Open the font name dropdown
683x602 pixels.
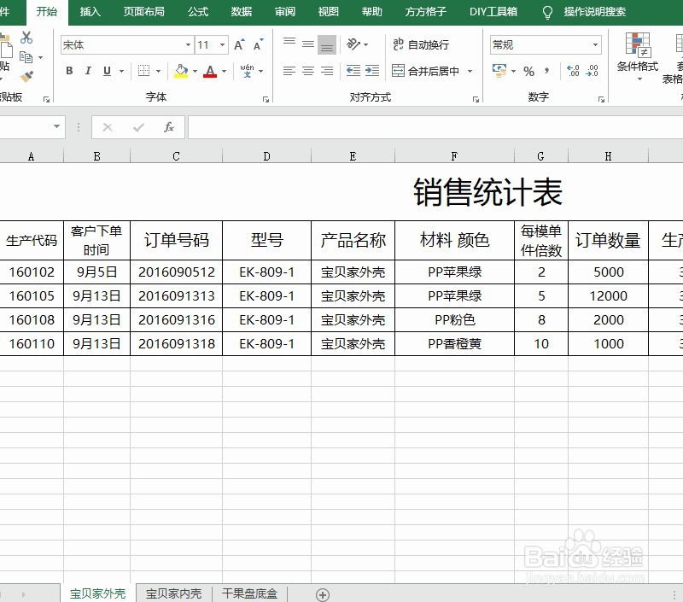(188, 44)
